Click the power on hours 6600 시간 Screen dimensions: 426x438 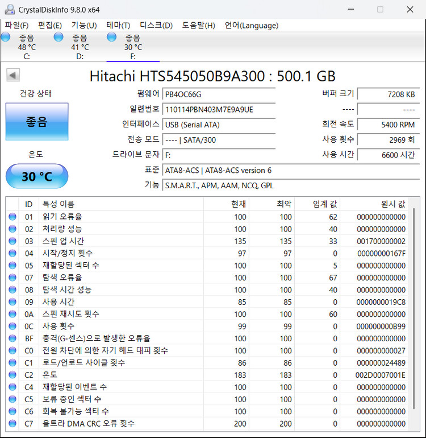click(x=389, y=155)
